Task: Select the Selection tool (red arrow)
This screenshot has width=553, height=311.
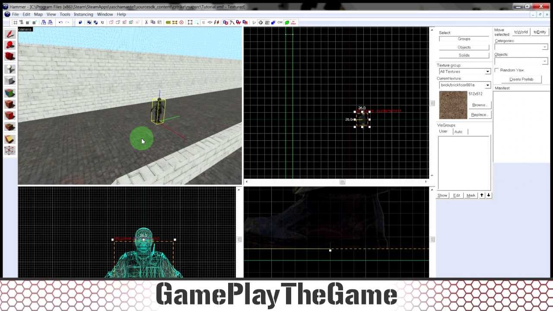Action: (10, 34)
